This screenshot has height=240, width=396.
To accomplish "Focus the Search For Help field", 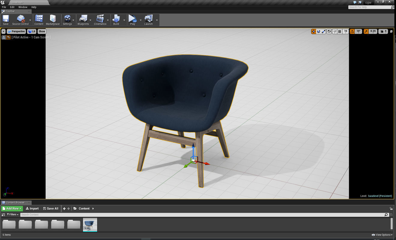I will [x=371, y=7].
